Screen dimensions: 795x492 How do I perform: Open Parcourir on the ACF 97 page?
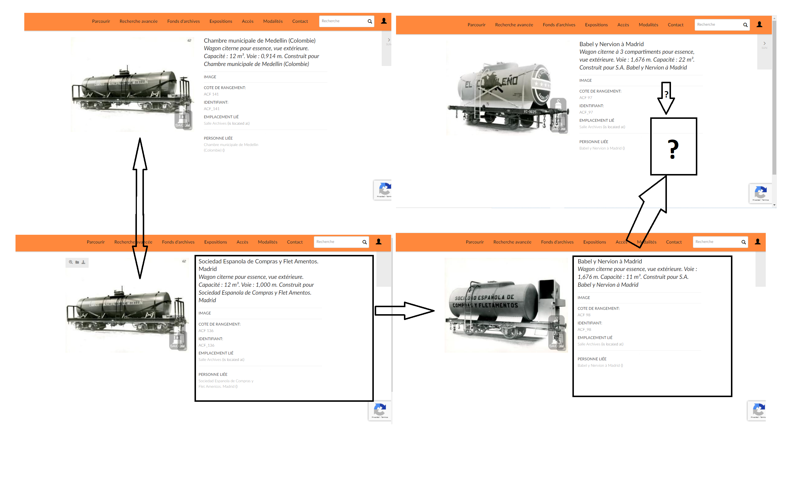tap(476, 25)
